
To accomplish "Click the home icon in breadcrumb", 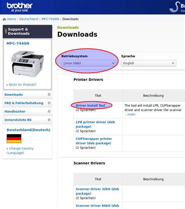I will (4, 19).
